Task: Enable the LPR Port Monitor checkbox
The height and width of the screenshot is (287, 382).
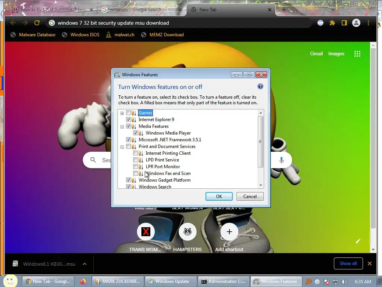Action: pos(135,166)
